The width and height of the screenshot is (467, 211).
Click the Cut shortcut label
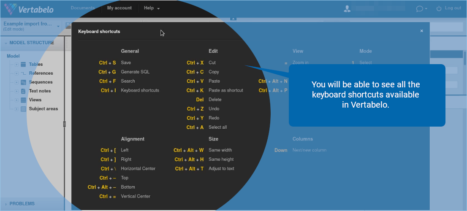(x=212, y=63)
